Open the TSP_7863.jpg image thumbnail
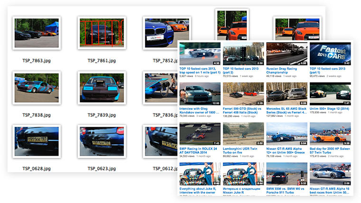The height and width of the screenshot is (203, 361). pos(37,33)
